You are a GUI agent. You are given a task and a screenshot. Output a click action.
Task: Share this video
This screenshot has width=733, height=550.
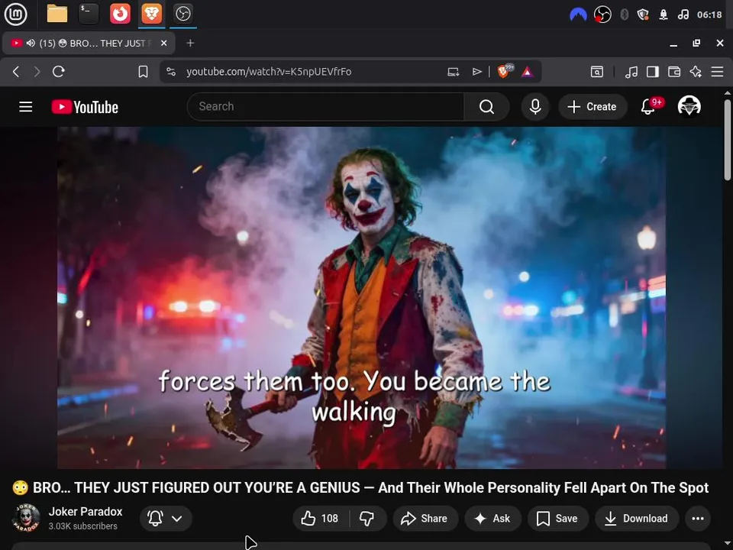[x=425, y=518]
